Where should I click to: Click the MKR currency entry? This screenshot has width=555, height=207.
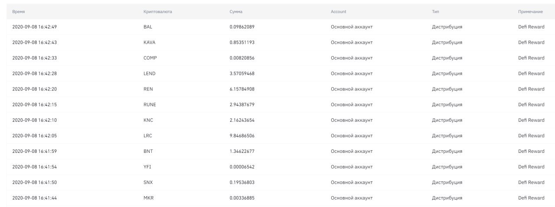coord(148,198)
